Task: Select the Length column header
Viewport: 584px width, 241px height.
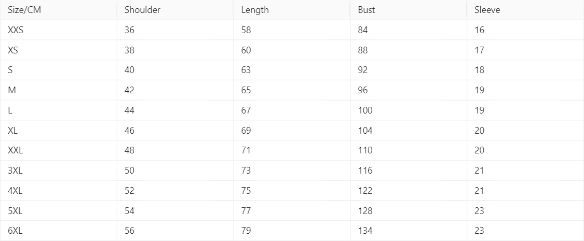Action: [x=255, y=10]
